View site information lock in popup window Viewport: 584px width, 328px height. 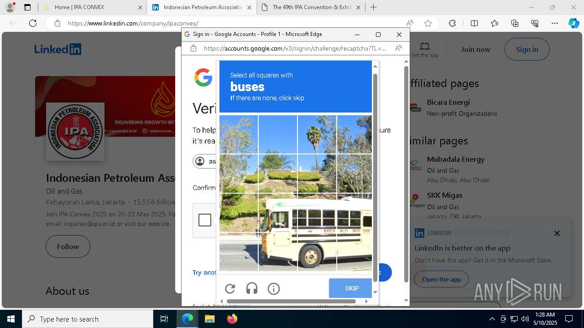193,48
